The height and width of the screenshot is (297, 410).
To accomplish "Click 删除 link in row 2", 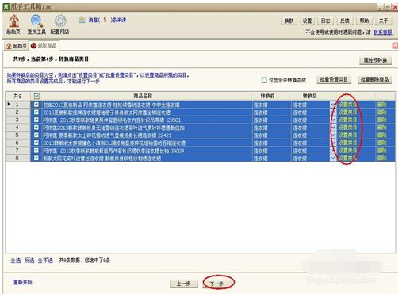I will [x=382, y=112].
